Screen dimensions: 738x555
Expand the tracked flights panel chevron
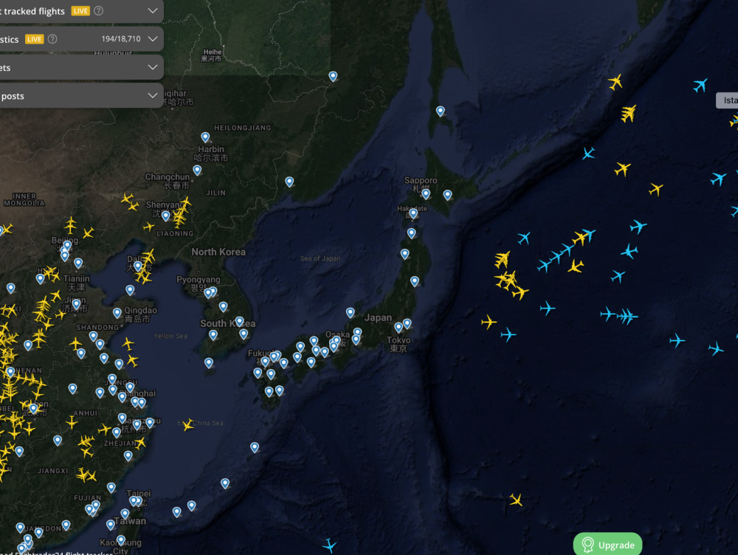153,10
